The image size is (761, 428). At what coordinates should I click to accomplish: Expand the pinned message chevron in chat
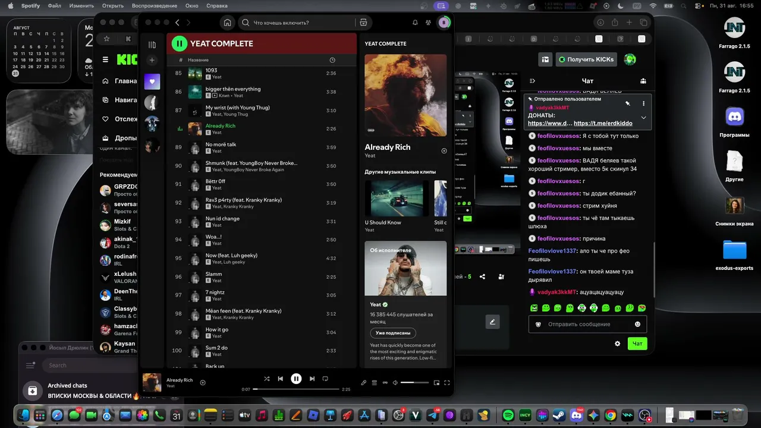click(643, 118)
